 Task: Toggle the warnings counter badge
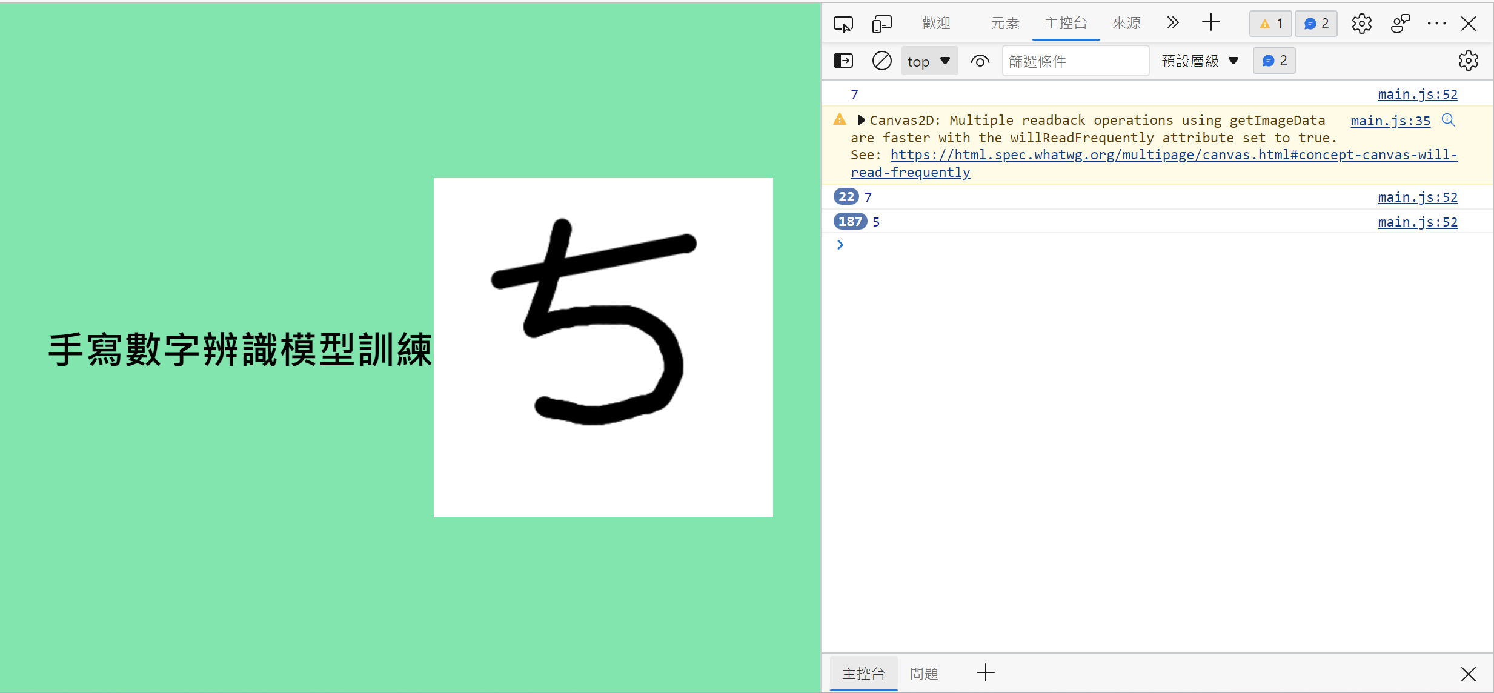point(1270,23)
